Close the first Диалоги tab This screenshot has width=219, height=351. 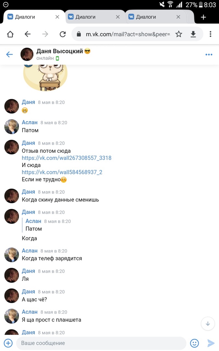[57, 17]
